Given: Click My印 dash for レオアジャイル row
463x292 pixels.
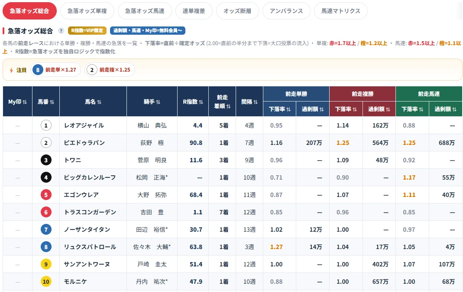Looking at the screenshot, I should click(x=17, y=126).
